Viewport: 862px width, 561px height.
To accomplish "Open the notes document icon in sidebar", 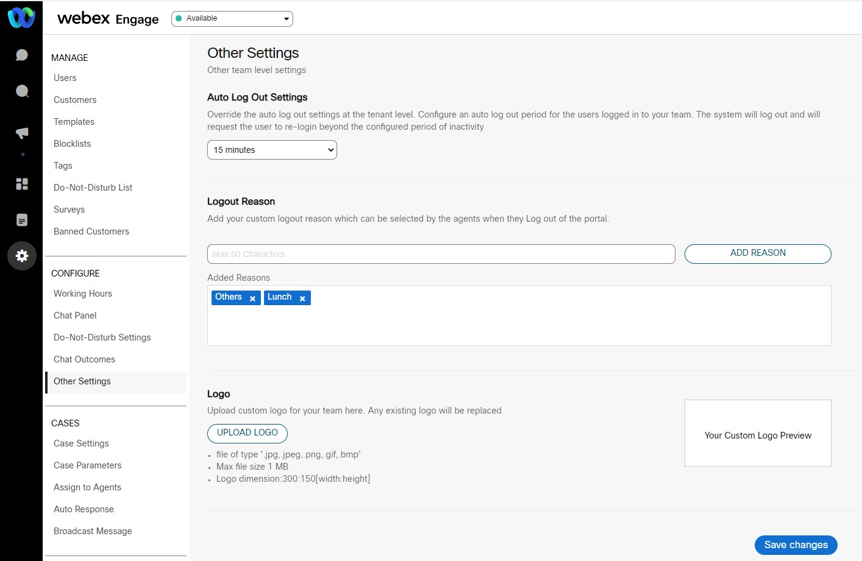I will pyautogui.click(x=22, y=220).
